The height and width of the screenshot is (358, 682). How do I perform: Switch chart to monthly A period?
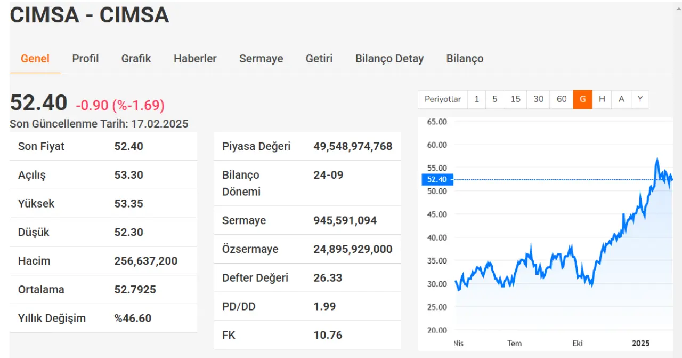(x=621, y=99)
